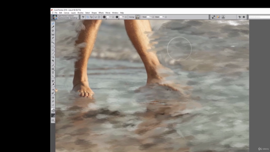
Task: Toggle Align to Path option
Action: [x=96, y=17]
